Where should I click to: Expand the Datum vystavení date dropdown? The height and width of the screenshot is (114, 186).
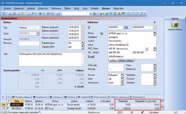(82, 27)
